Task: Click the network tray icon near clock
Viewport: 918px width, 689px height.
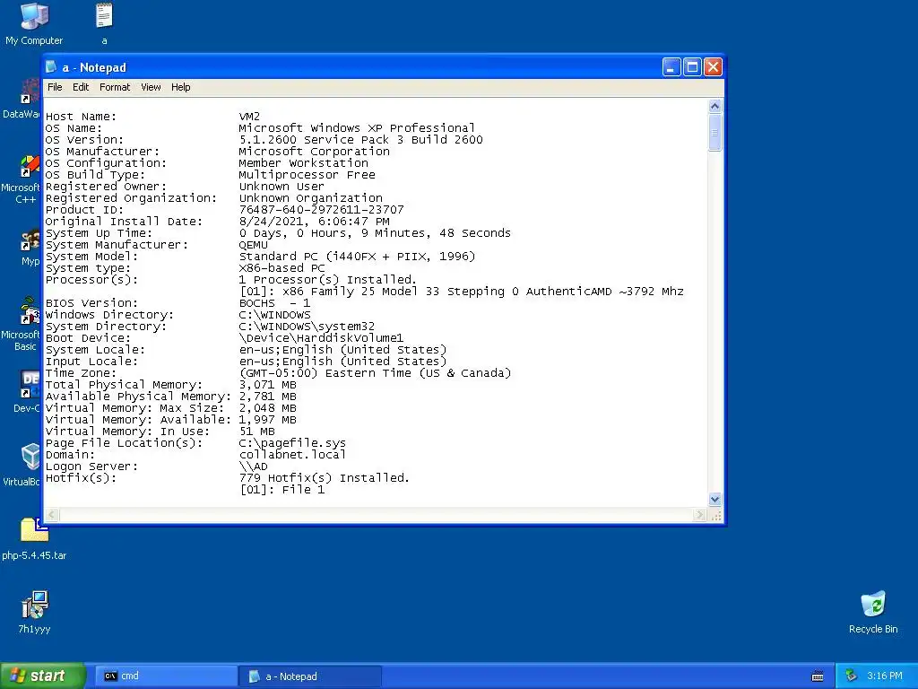Action: pyautogui.click(x=852, y=676)
